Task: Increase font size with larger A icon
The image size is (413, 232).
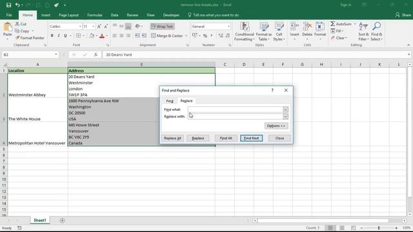Action: [x=99, y=26]
